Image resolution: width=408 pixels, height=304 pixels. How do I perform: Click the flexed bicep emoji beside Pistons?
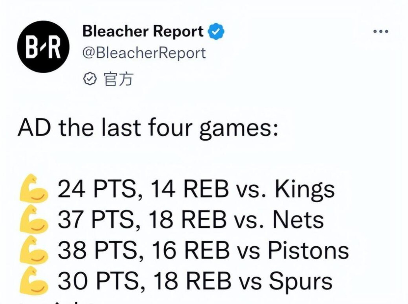coord(33,249)
